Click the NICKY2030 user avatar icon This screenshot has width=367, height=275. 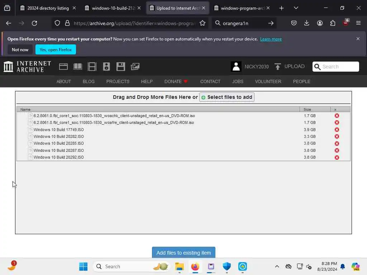pyautogui.click(x=236, y=67)
